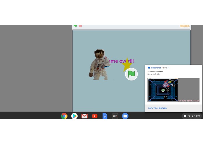The height and width of the screenshot is (144, 203).
Task: Open the Play Store from the shelf
Action: pos(74,116)
